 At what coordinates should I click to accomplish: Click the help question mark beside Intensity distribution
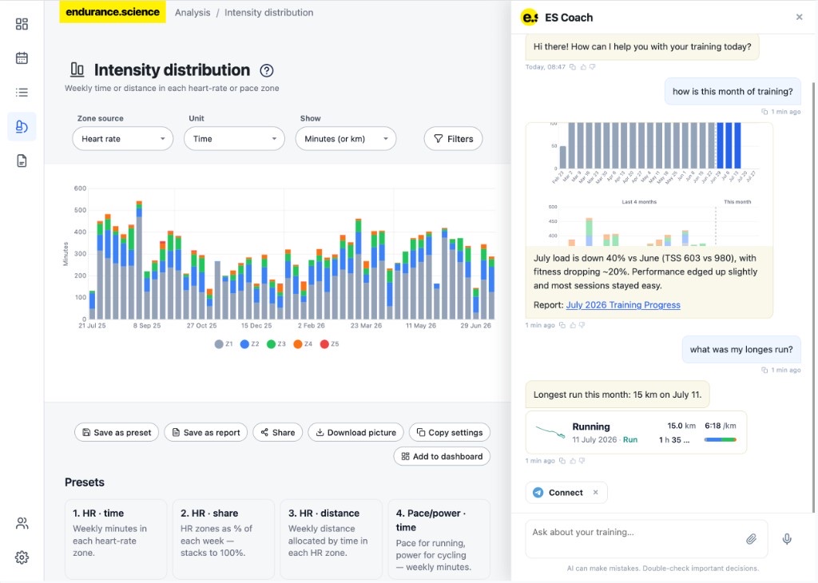[267, 70]
